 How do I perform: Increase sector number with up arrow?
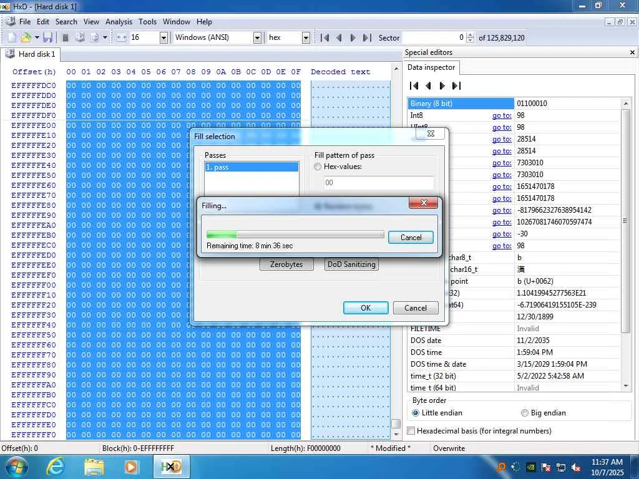pos(471,35)
